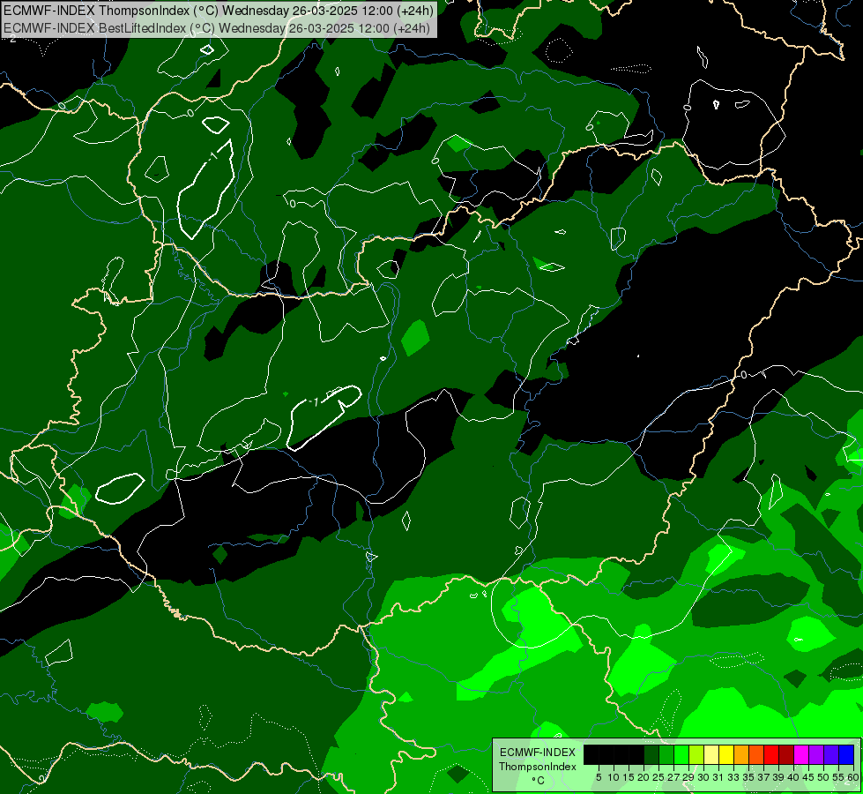Click the legend label 'ECMWF-INDEX'
The width and height of the screenshot is (863, 794).
[x=538, y=753]
